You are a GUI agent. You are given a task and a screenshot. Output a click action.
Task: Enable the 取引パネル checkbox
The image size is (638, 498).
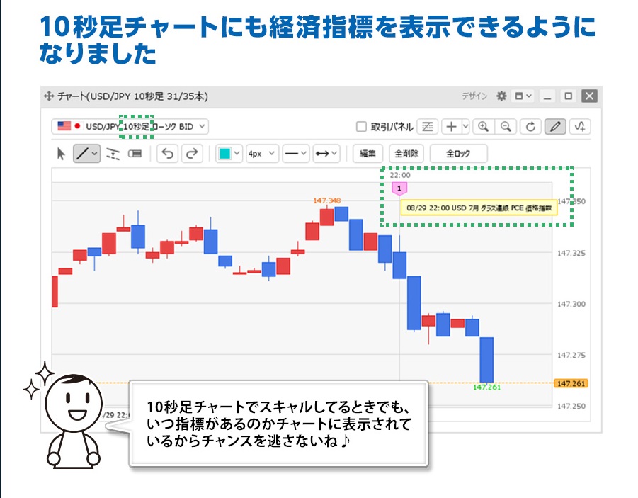pos(361,127)
